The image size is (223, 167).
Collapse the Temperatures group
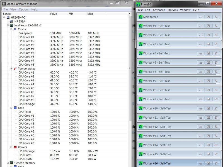[11, 69]
